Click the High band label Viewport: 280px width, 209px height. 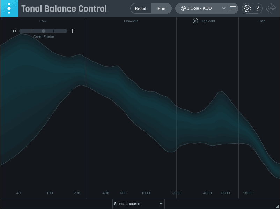[x=261, y=21]
